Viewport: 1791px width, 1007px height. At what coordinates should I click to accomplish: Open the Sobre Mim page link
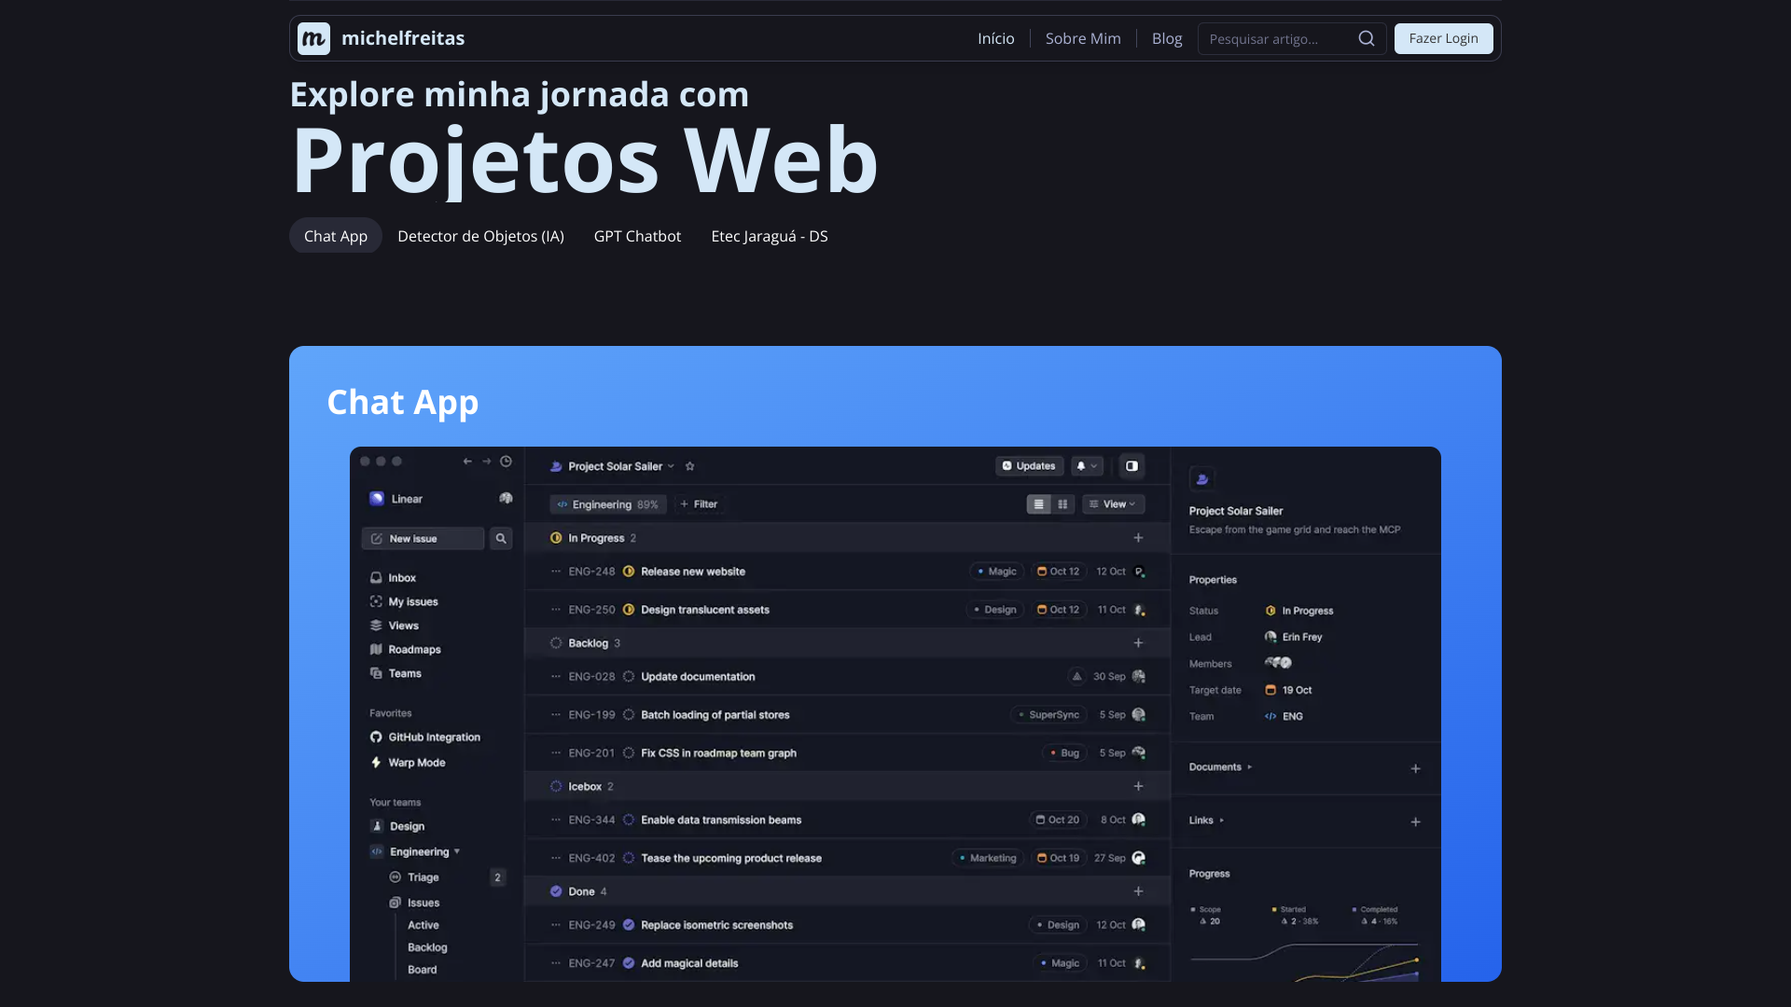1083,38
